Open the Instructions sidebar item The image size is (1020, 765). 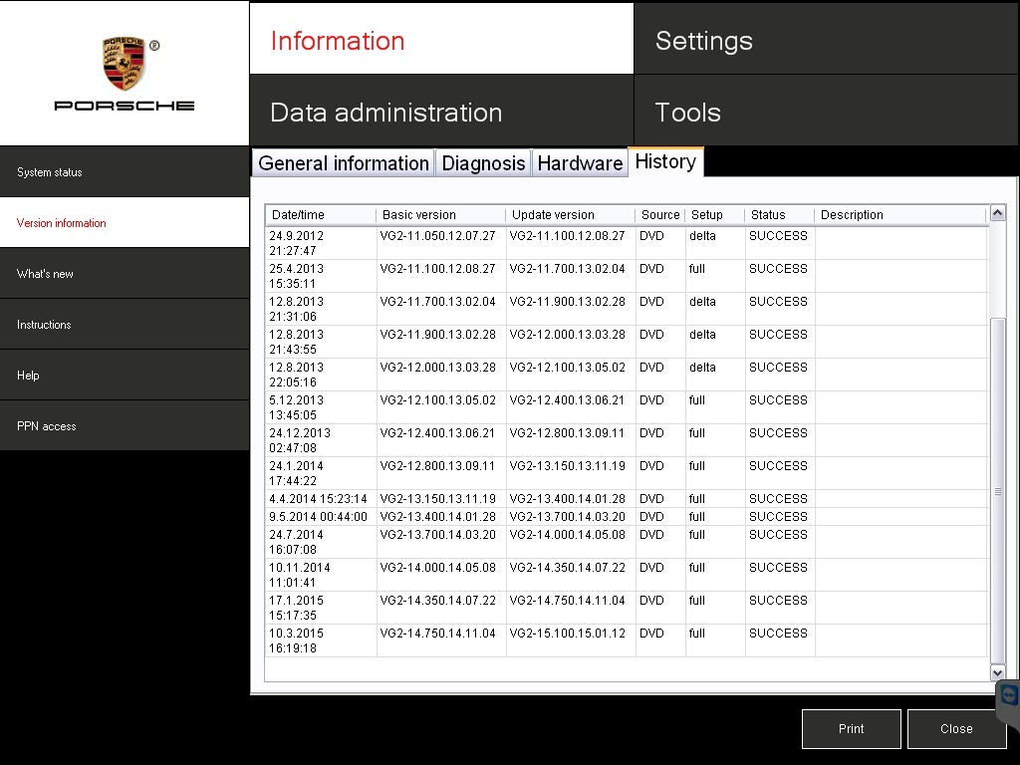coord(124,325)
